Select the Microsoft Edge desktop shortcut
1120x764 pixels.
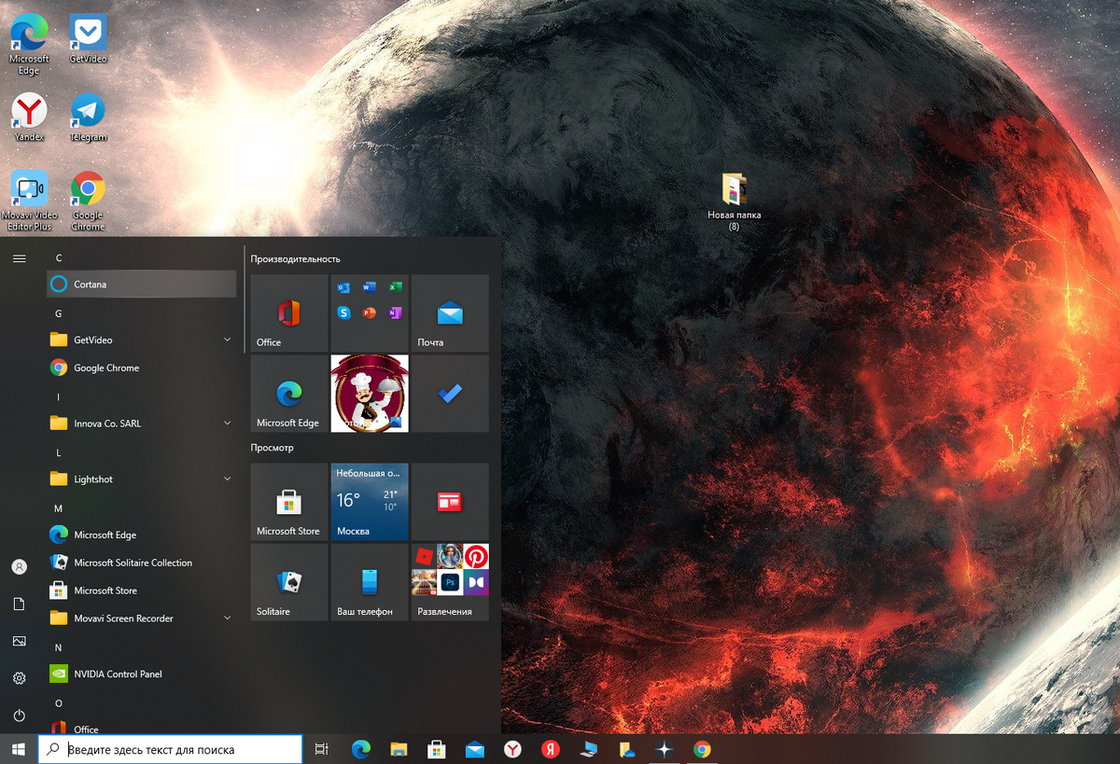pyautogui.click(x=29, y=45)
